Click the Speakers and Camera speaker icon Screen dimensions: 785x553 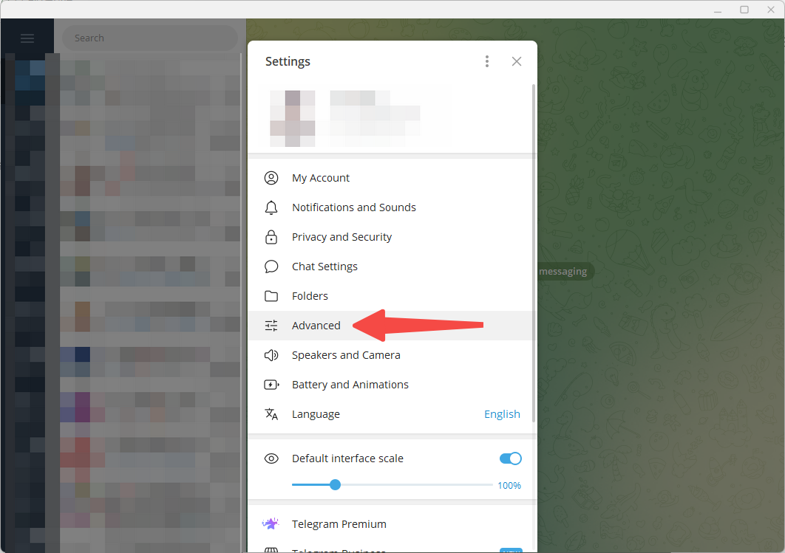coord(271,355)
